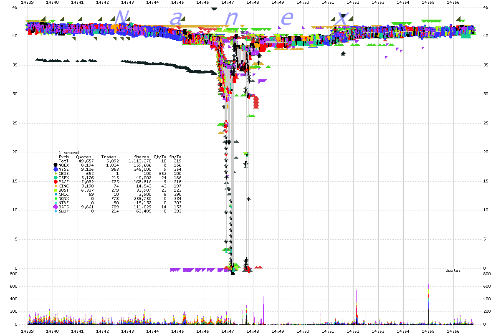Click the BOST exchange name
This screenshot has height=334, width=501.
point(63,190)
